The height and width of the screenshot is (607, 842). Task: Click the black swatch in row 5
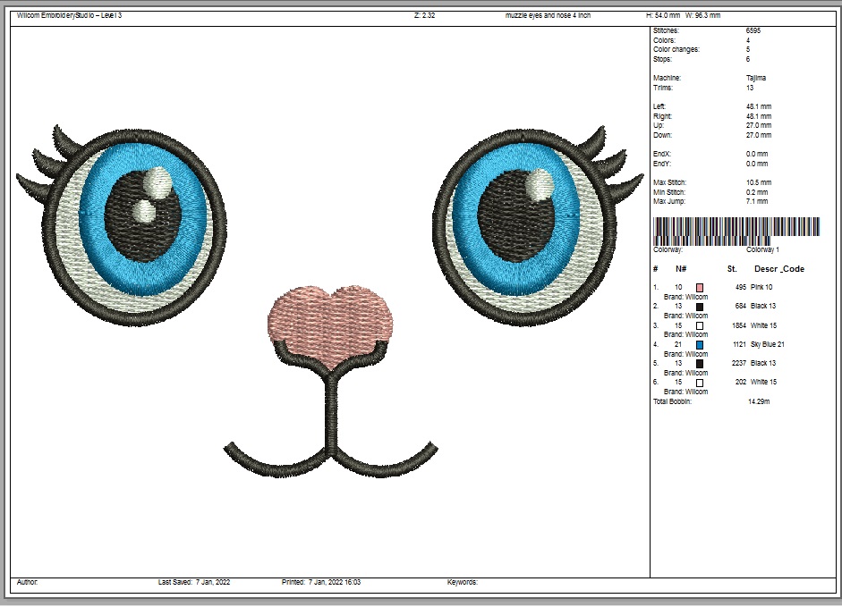[700, 363]
